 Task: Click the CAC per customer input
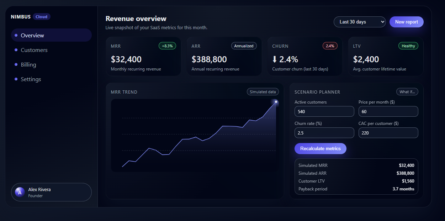point(388,133)
